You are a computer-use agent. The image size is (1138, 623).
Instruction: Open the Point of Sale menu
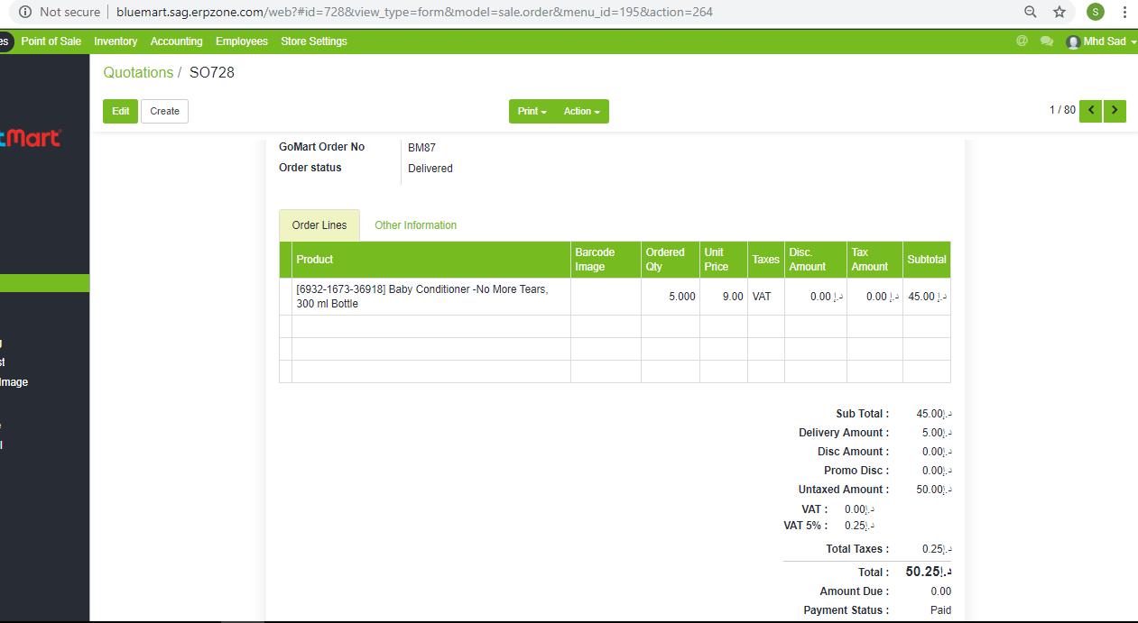[x=51, y=41]
